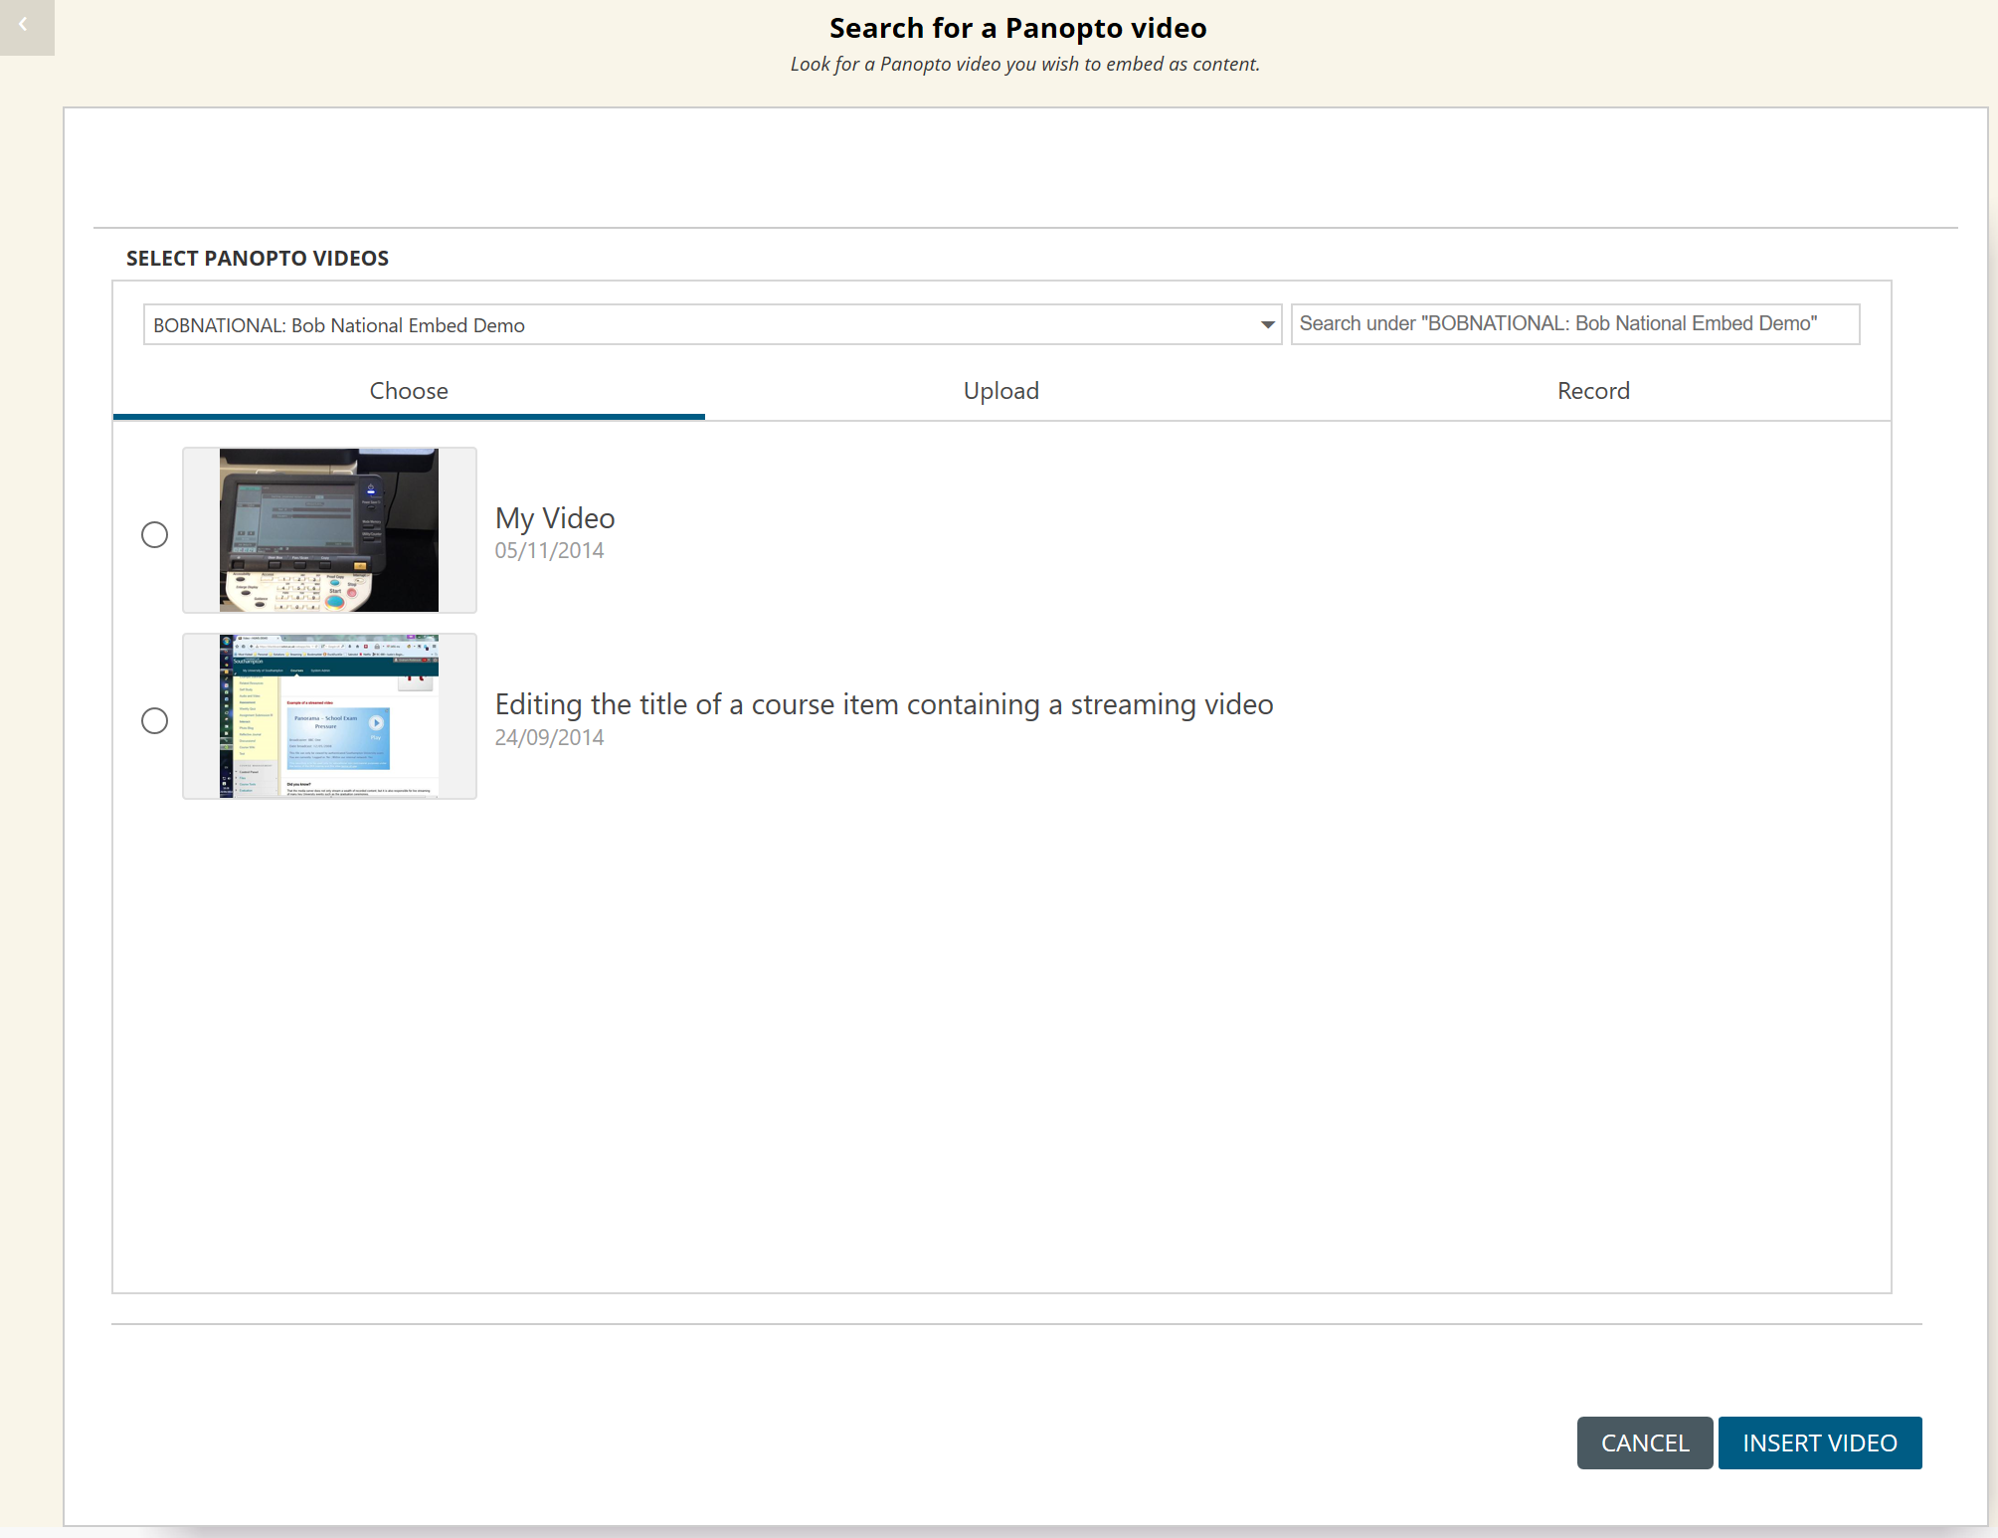This screenshot has width=1998, height=1538.
Task: Click the 05/11/2014 date text
Action: click(x=549, y=550)
